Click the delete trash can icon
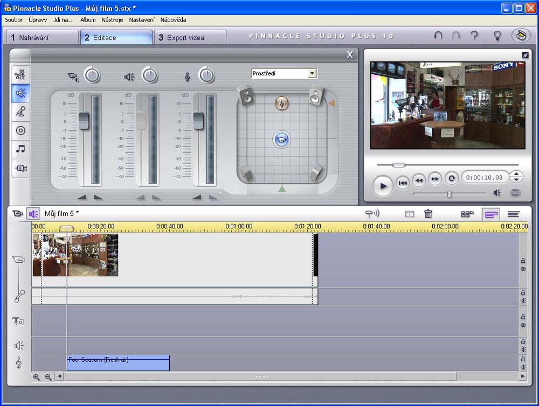539x406 pixels. pos(428,214)
